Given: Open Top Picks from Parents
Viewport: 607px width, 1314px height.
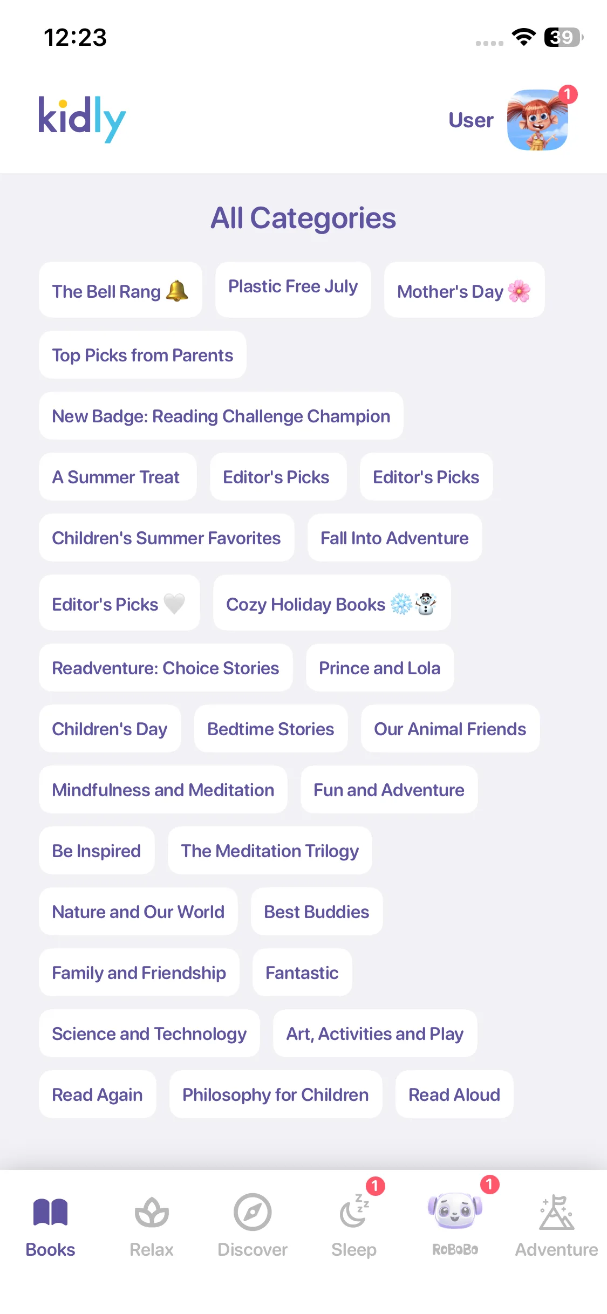Looking at the screenshot, I should point(142,355).
